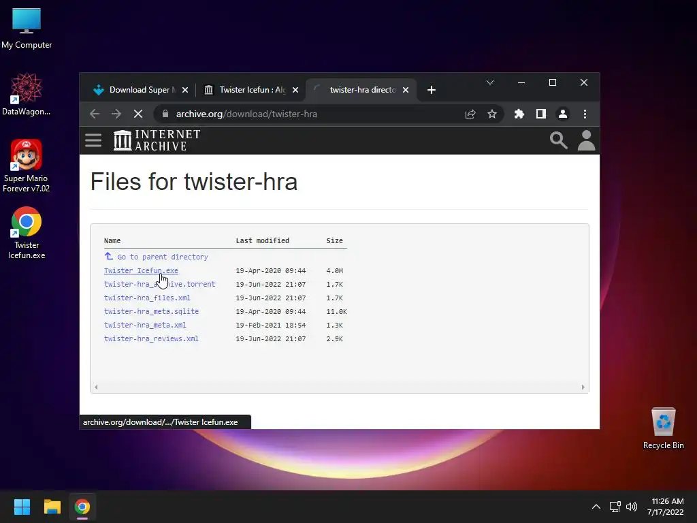Click the Windows Start button
The width and height of the screenshot is (697, 523).
pos(22,507)
